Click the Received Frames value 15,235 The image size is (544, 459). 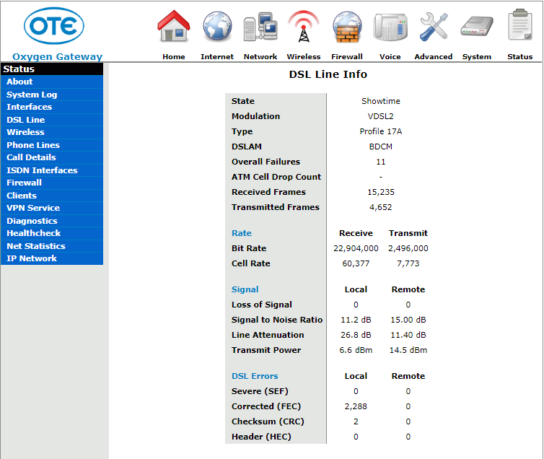pos(381,192)
